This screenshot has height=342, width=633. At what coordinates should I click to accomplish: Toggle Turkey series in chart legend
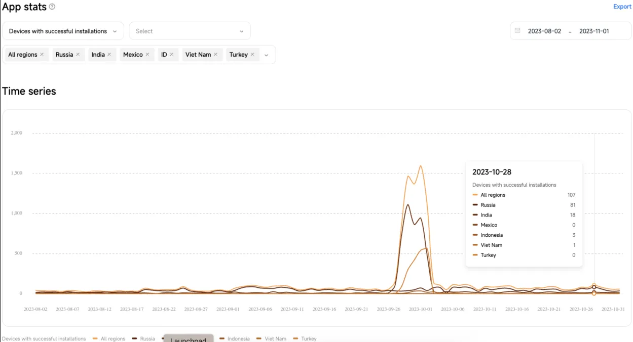pos(305,338)
